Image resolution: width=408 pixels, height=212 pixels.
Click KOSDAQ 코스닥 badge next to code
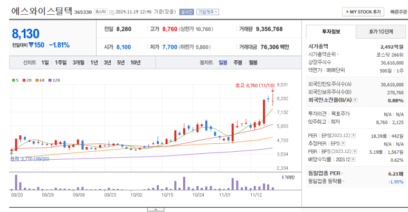click(100, 12)
